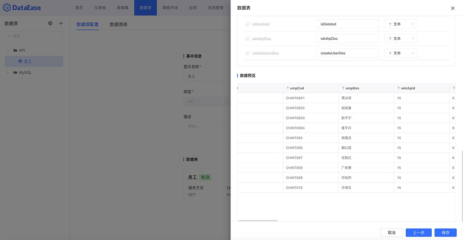This screenshot has height=240, width=463.
Task: Open 模板市场 menu
Action: [170, 8]
